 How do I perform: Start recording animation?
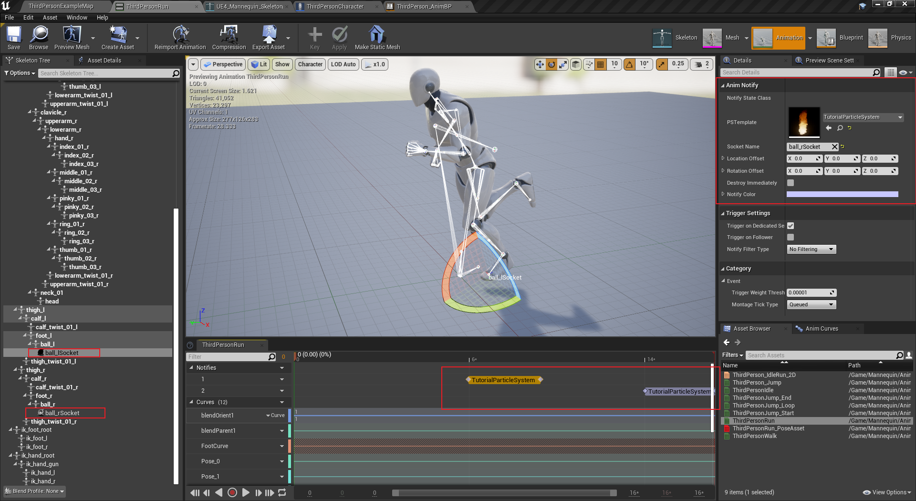pyautogui.click(x=232, y=492)
